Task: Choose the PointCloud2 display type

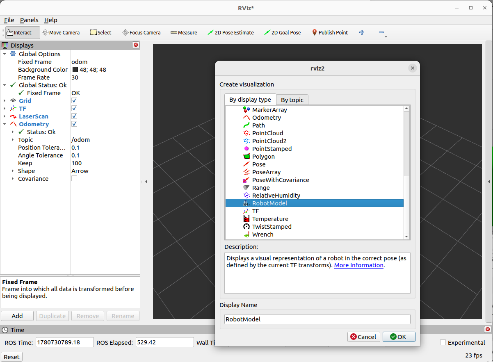Action: click(x=269, y=141)
